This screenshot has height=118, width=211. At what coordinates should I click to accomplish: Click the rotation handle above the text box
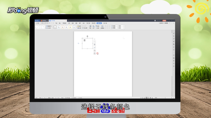coord(87,36)
